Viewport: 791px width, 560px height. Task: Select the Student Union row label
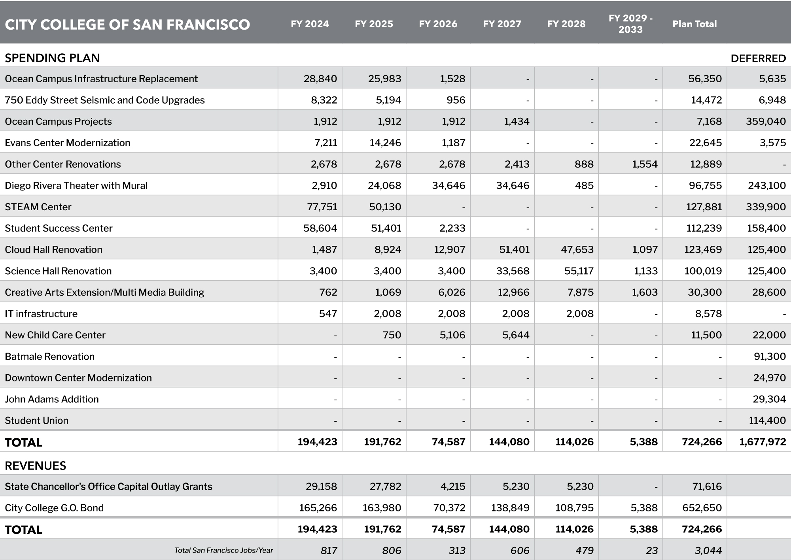pos(36,420)
